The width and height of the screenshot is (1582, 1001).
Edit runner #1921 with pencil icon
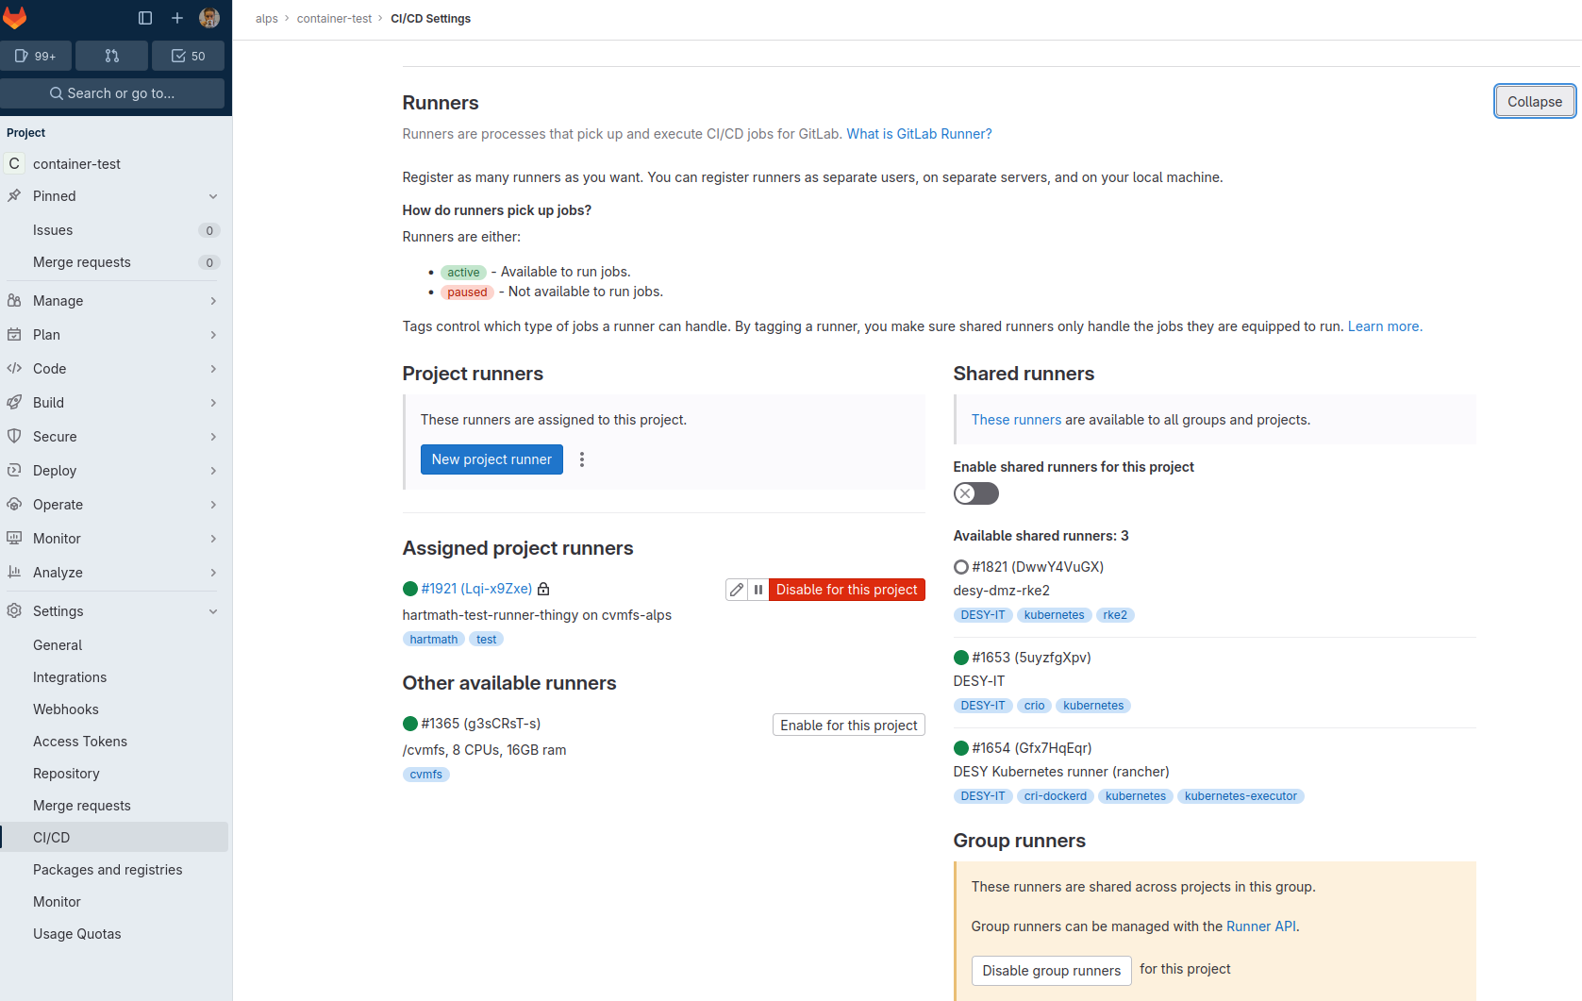pos(737,590)
